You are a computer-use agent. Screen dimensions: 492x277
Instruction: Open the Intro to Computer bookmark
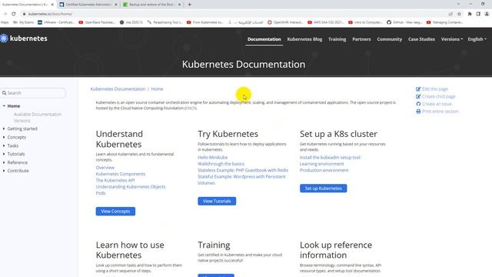[x=365, y=22]
